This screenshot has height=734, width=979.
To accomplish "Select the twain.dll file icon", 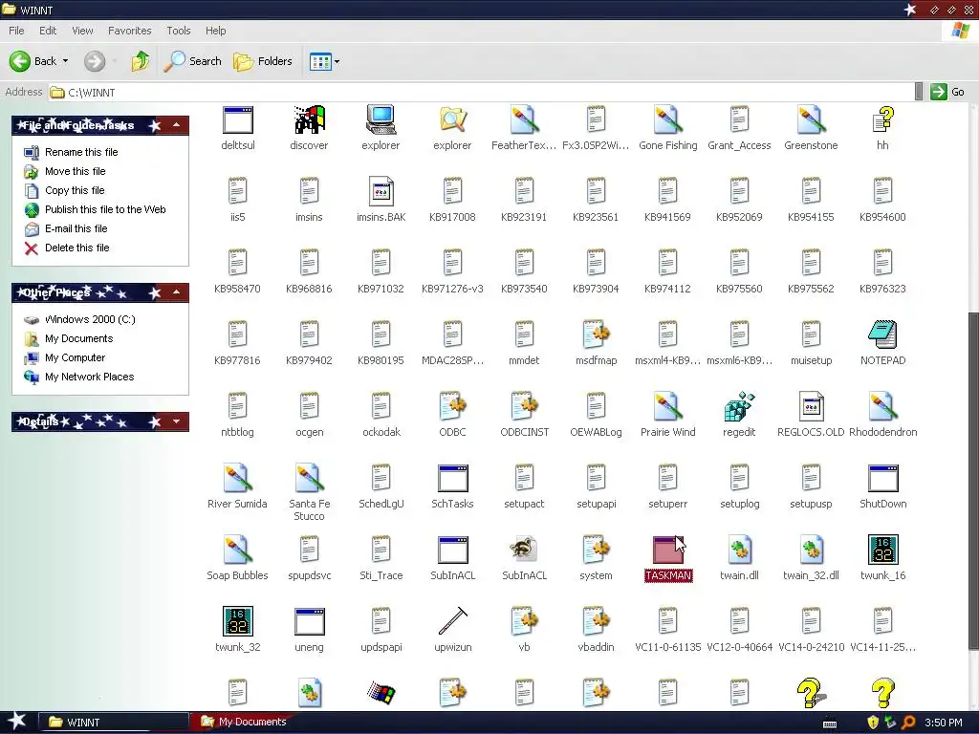I will [x=739, y=550].
